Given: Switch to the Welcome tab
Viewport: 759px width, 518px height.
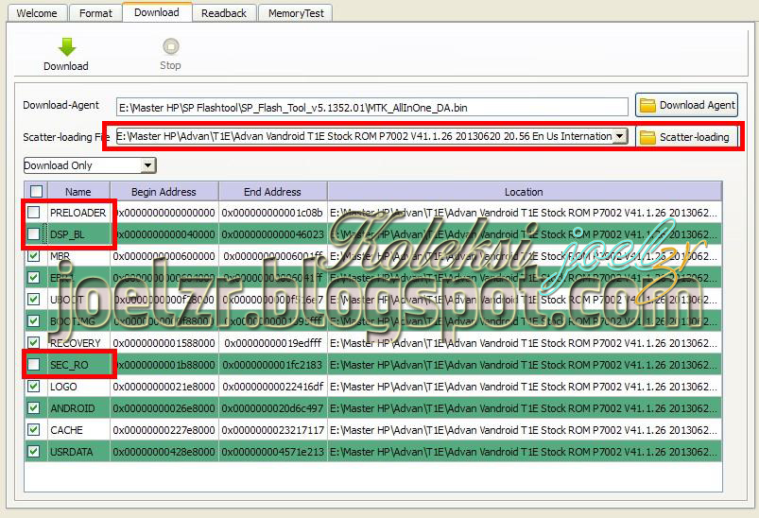Looking at the screenshot, I should (37, 13).
